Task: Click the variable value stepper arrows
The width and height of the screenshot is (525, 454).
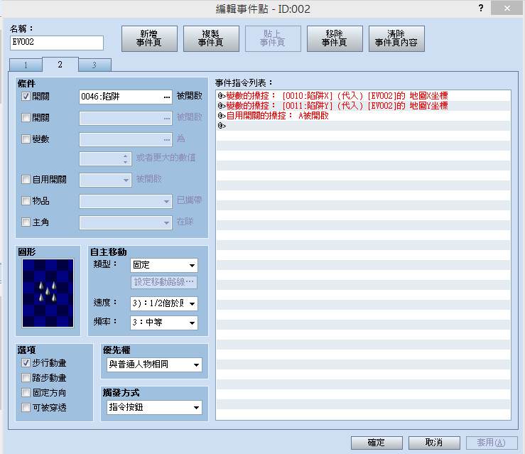Action: (x=125, y=159)
